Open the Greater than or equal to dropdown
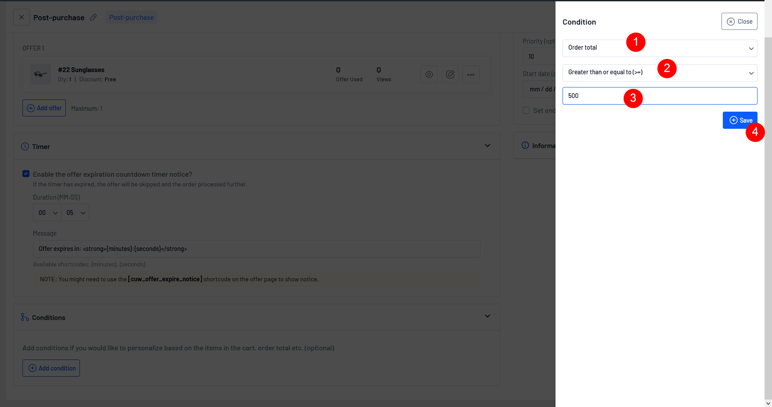Viewport: 772px width, 407px height. pyautogui.click(x=659, y=73)
